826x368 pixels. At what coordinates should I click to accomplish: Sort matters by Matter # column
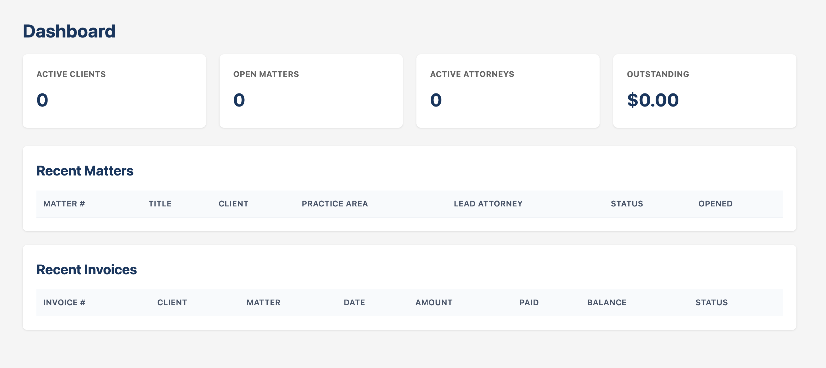click(64, 204)
